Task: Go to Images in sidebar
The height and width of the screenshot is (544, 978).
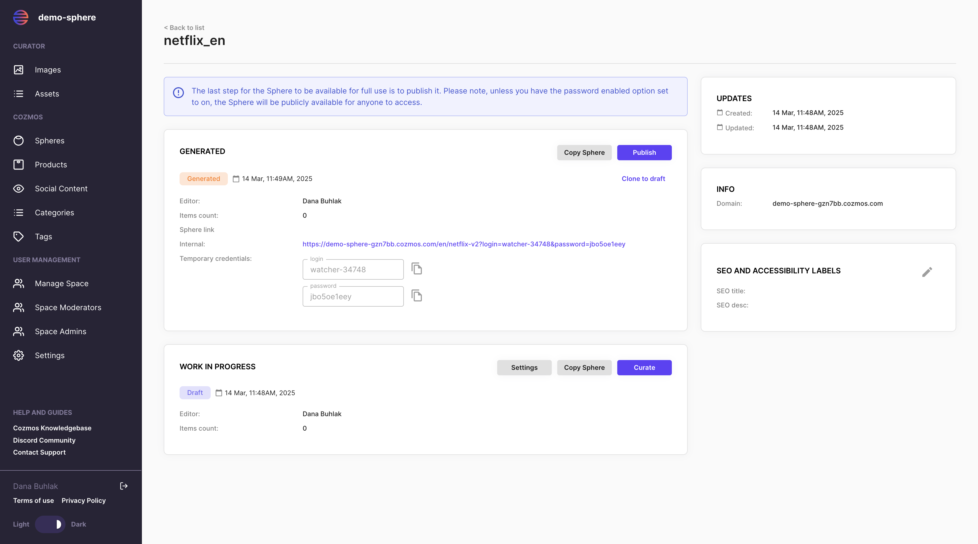Action: [47, 70]
